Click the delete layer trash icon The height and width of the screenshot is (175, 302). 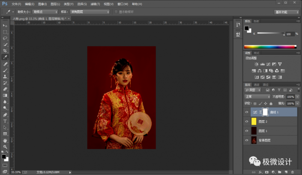pos(293,172)
